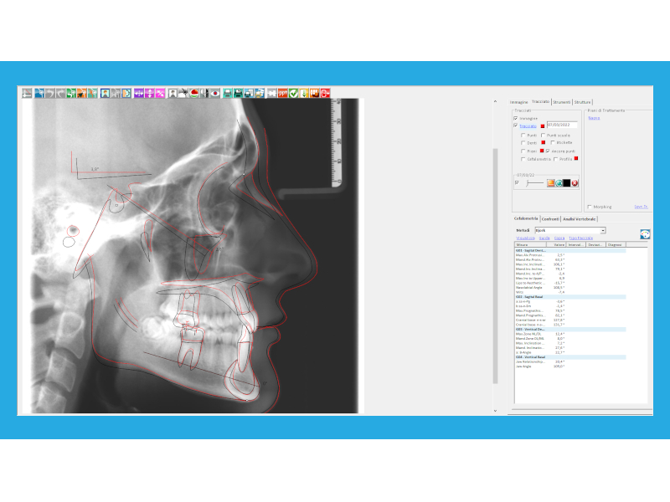The width and height of the screenshot is (670, 502).
Task: Click the red-green hemisphere toolbar icon
Action: pyautogui.click(x=193, y=93)
